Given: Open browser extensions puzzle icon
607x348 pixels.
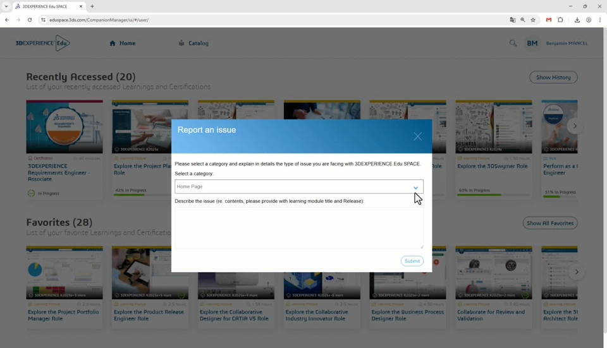Looking at the screenshot, I should pyautogui.click(x=560, y=20).
